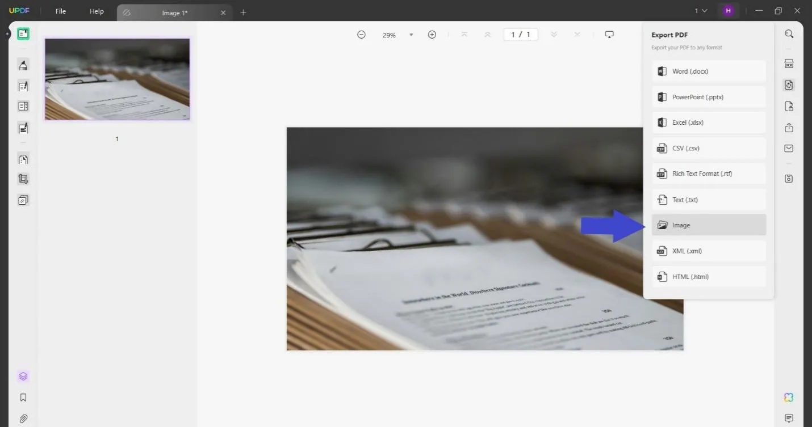Viewport: 812px width, 427px height.
Task: Open the Fill & Sign tool
Action: coord(23,128)
